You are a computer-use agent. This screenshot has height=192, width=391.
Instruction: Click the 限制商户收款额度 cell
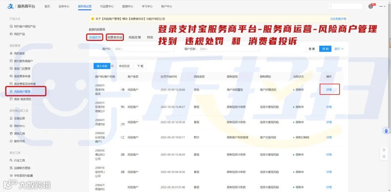pyautogui.click(x=237, y=137)
